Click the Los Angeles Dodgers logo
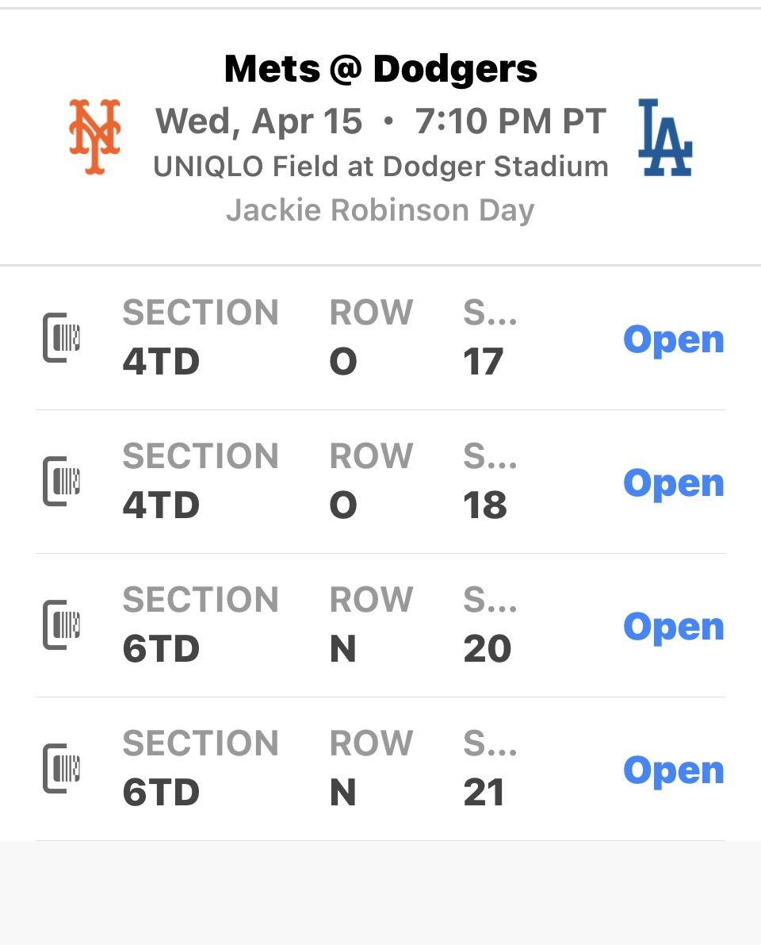The width and height of the screenshot is (761, 945). point(665,137)
